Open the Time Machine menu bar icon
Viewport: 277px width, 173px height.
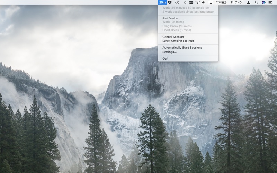pos(177,2)
